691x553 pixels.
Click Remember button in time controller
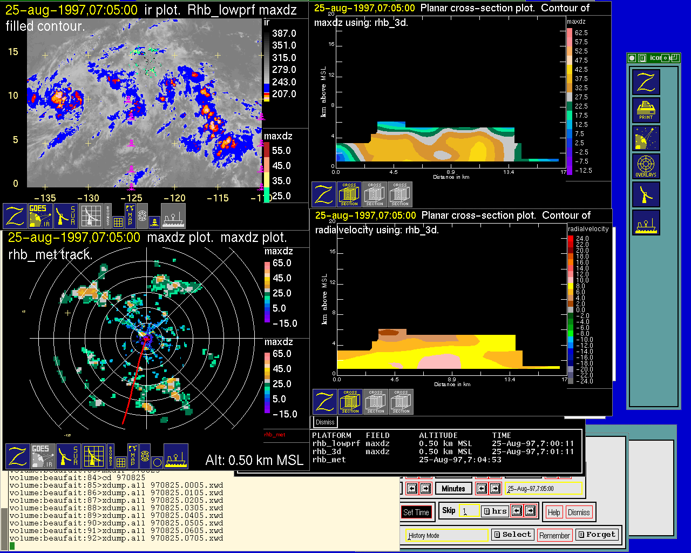click(x=554, y=535)
